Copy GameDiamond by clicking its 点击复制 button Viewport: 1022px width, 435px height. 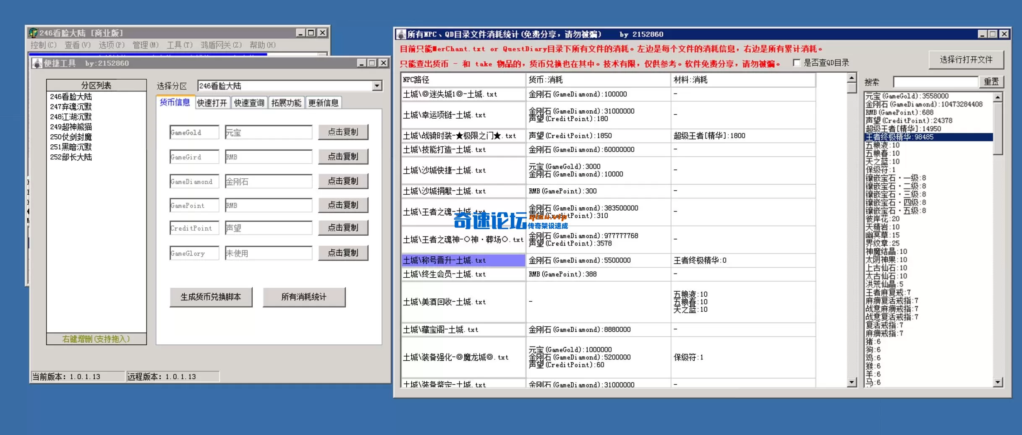pos(343,181)
